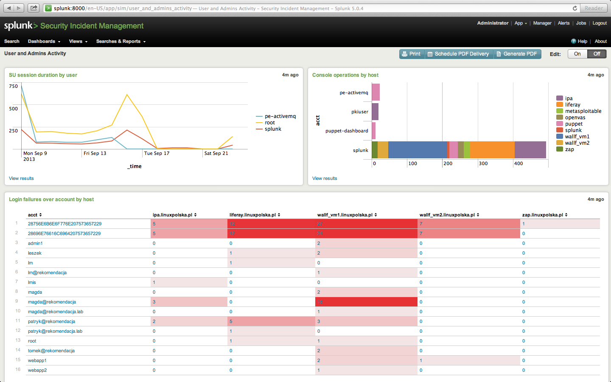The image size is (611, 382).
Task: Open the patryk@rekomendacja account
Action: click(x=51, y=321)
